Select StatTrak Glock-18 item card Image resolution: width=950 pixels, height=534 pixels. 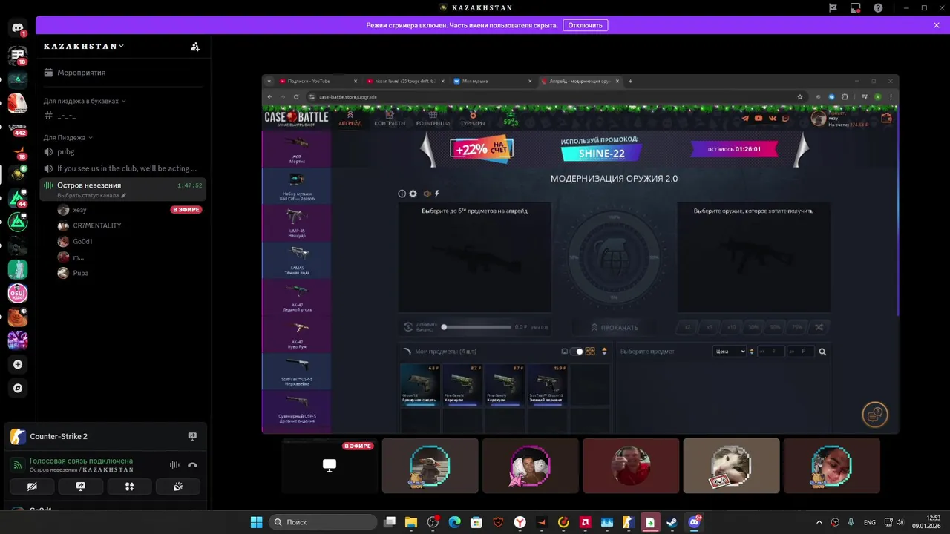pos(547,384)
